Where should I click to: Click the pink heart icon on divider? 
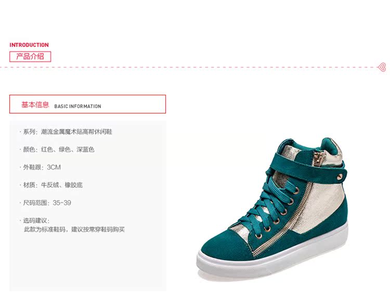(x=382, y=67)
